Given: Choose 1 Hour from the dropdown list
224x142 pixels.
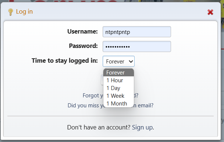Looking at the screenshot, I should (118, 80).
